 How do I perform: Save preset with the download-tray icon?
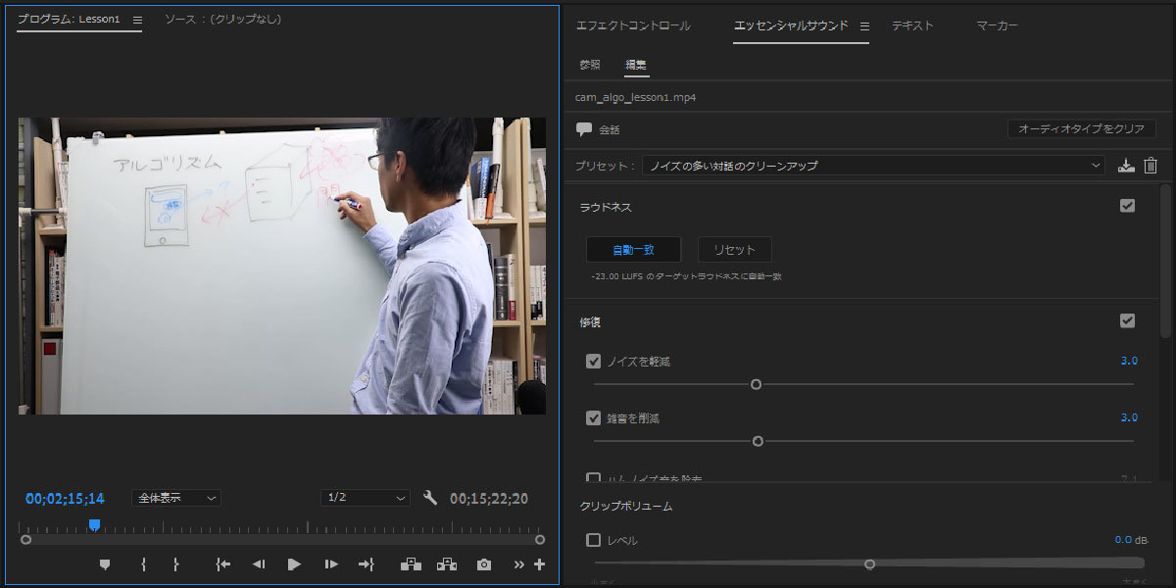tap(1126, 166)
